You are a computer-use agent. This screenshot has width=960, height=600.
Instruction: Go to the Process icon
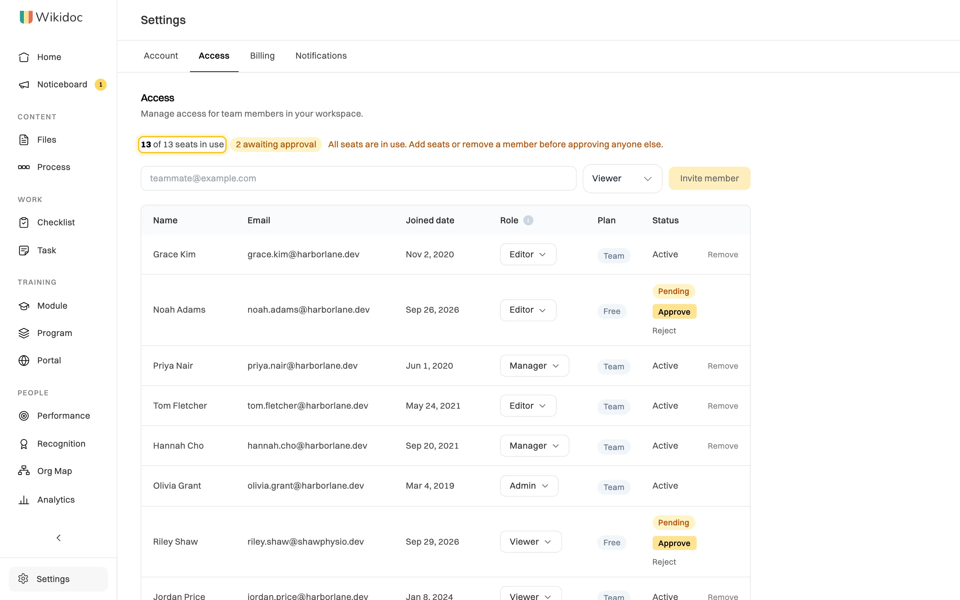pyautogui.click(x=24, y=167)
